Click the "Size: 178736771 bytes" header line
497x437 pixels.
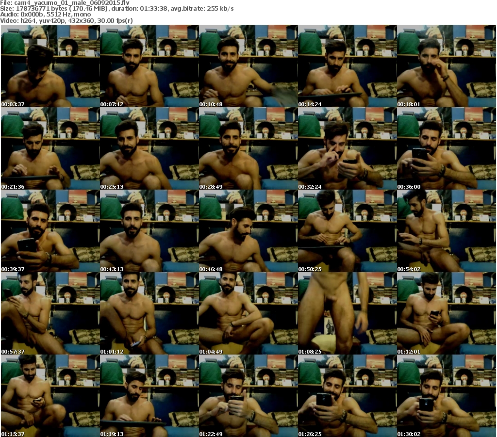click(117, 9)
